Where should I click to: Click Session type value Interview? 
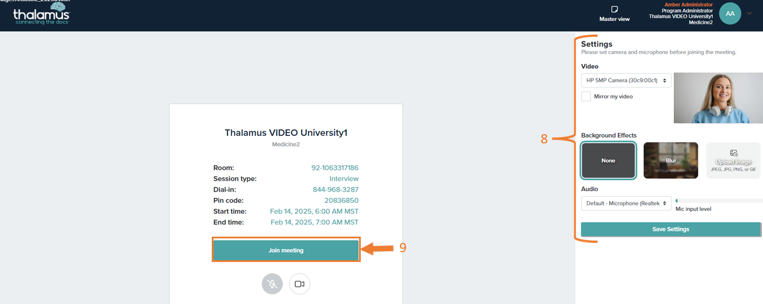pos(344,178)
